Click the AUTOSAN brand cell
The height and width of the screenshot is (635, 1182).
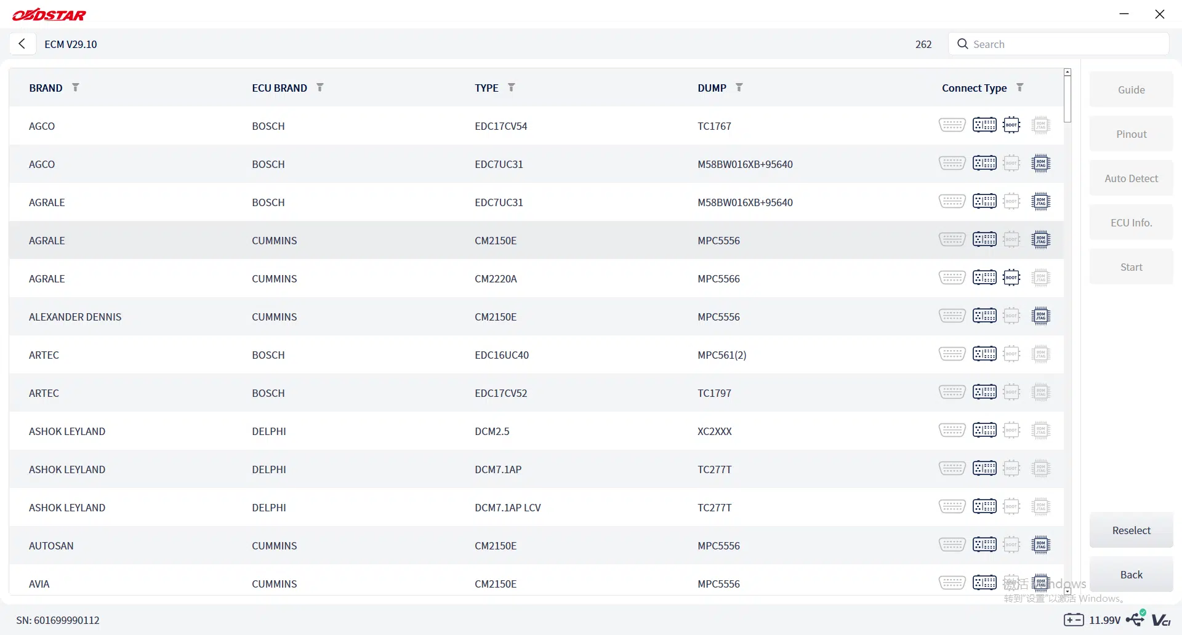pos(51,546)
